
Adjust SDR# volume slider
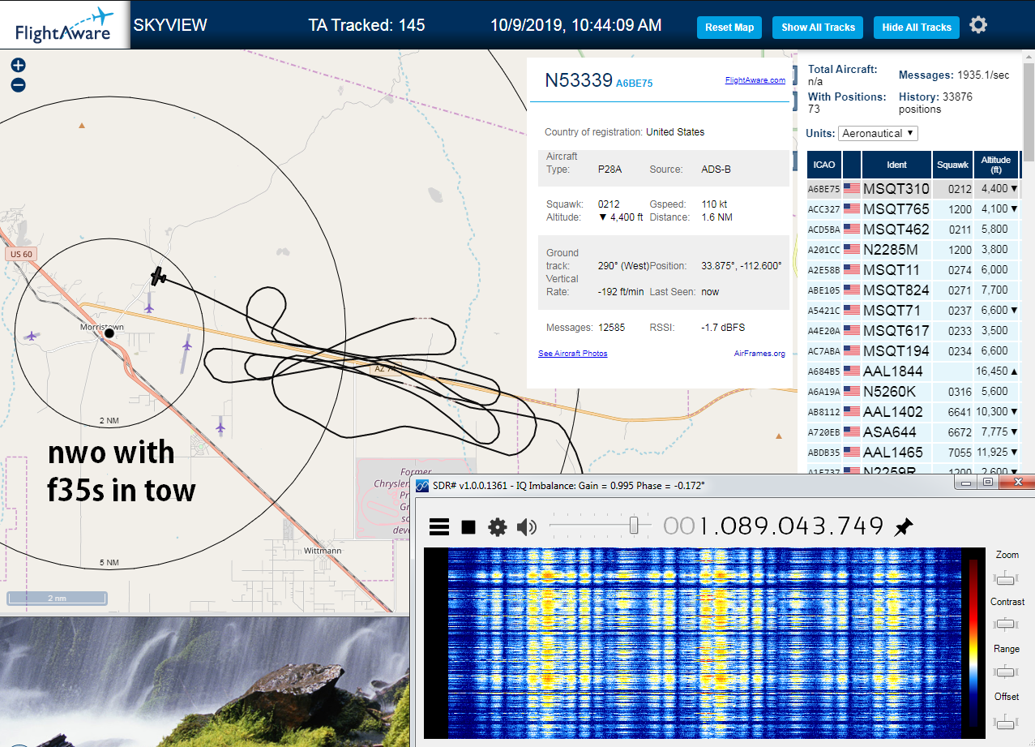pyautogui.click(x=635, y=526)
